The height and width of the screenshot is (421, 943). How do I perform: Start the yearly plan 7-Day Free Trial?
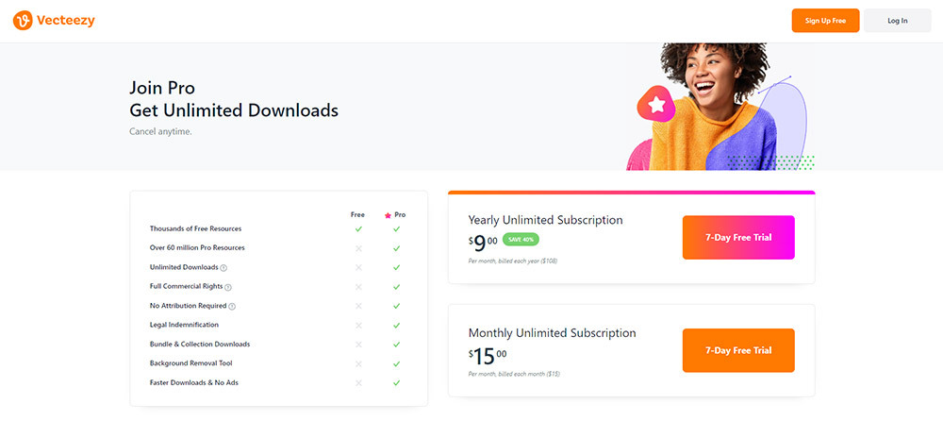pyautogui.click(x=738, y=237)
